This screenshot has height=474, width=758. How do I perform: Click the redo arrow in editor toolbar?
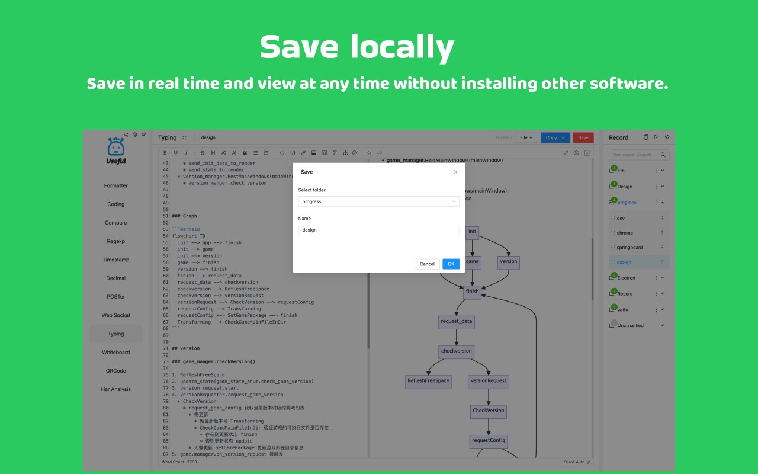point(380,153)
